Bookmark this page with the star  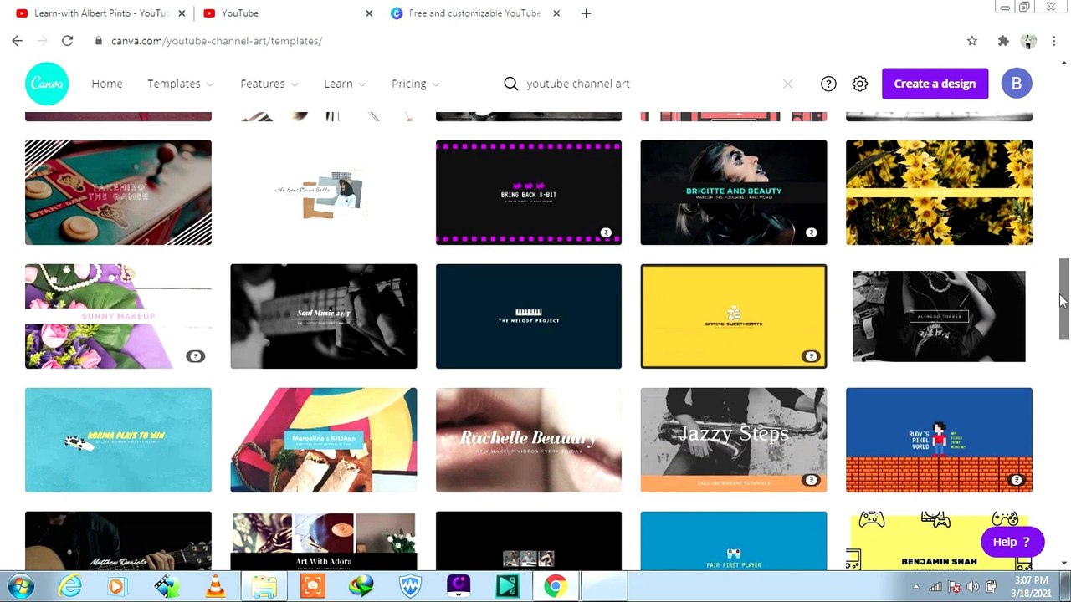tap(971, 41)
